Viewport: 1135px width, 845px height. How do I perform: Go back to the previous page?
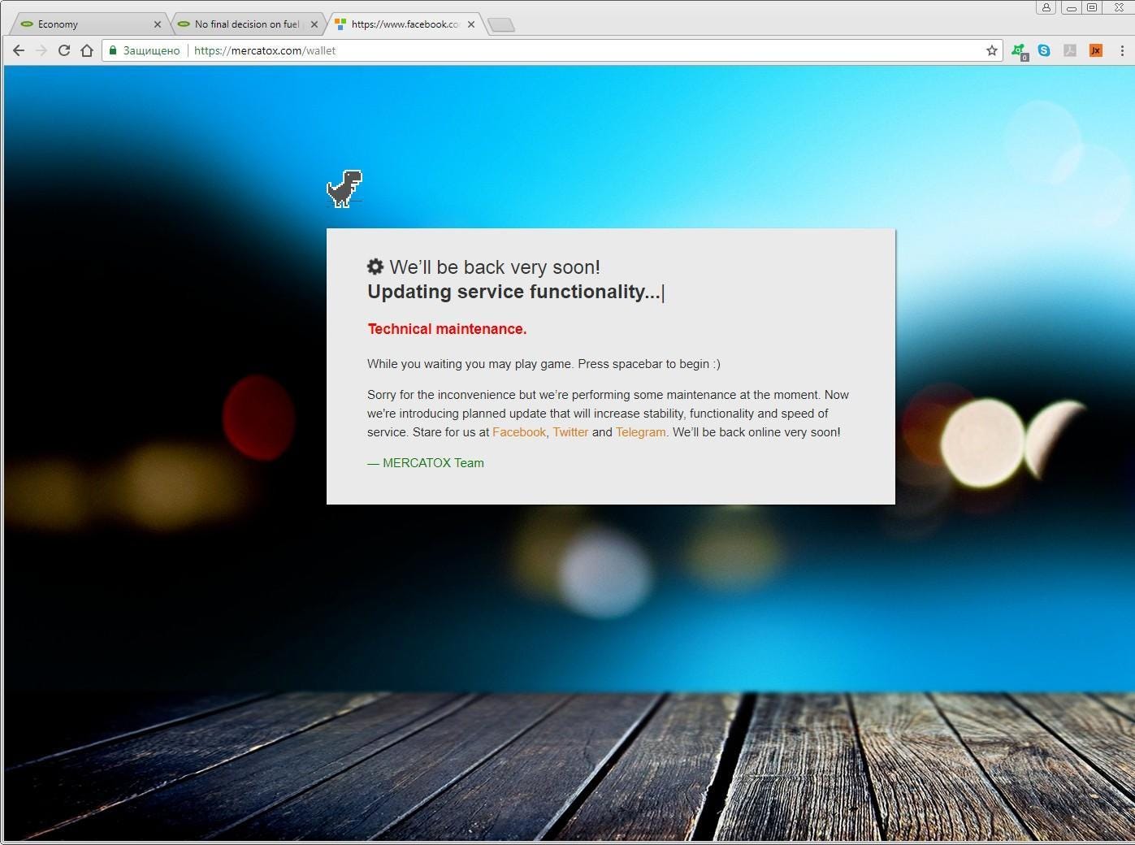[19, 50]
